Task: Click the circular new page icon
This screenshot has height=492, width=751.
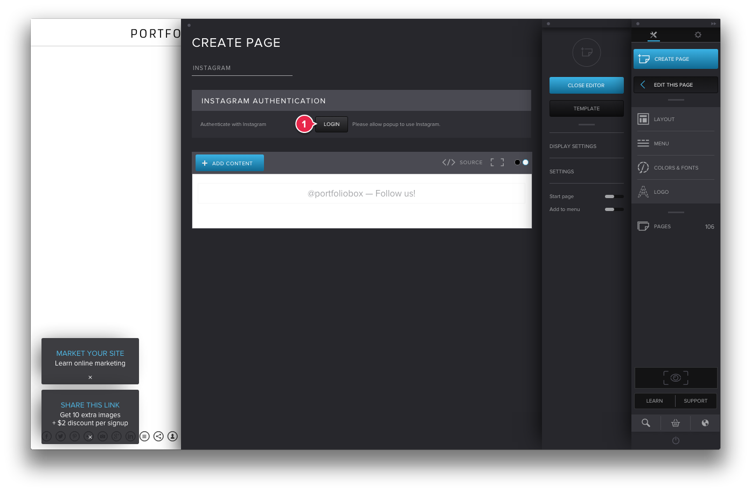Action: (586, 53)
